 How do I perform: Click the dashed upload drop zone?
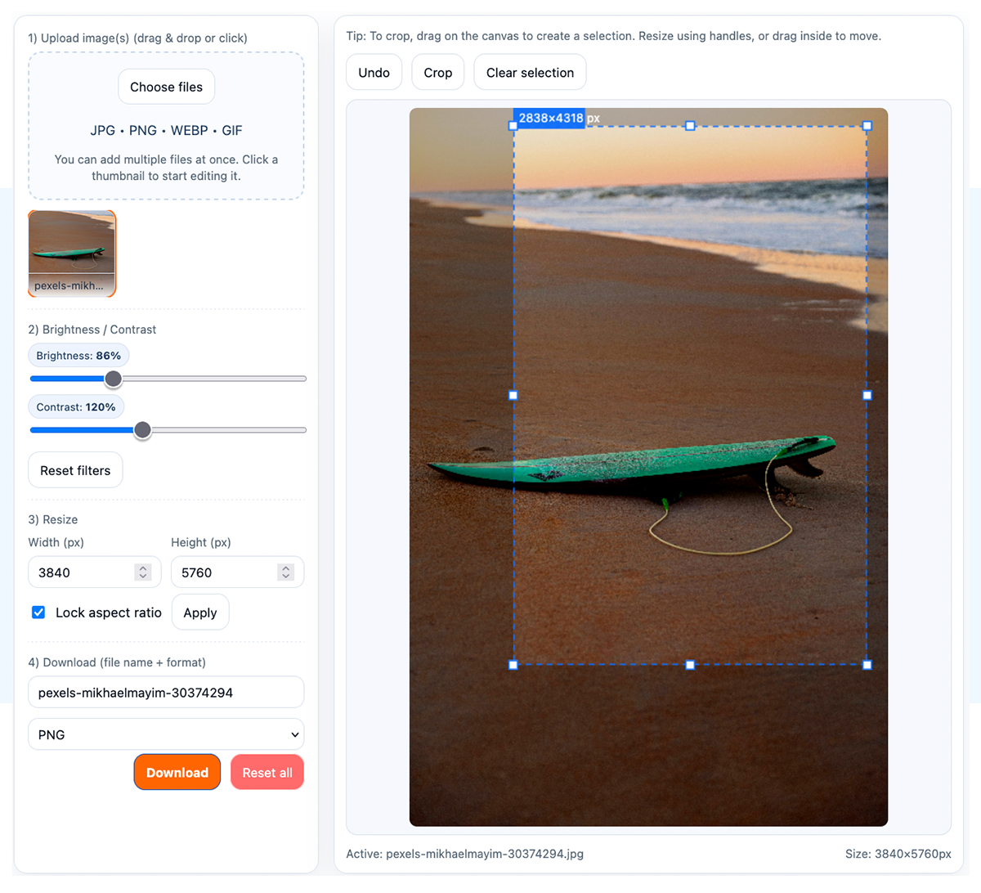click(166, 126)
